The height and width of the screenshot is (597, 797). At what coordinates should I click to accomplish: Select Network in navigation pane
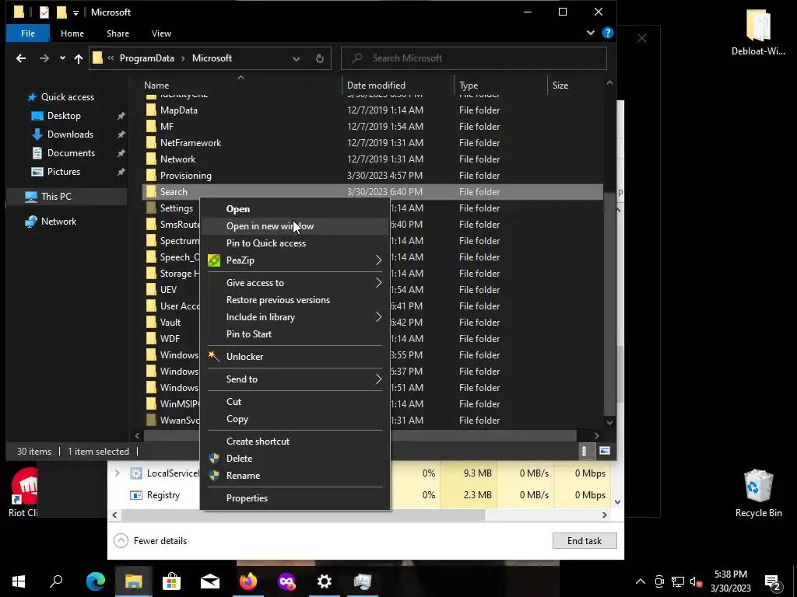(58, 222)
